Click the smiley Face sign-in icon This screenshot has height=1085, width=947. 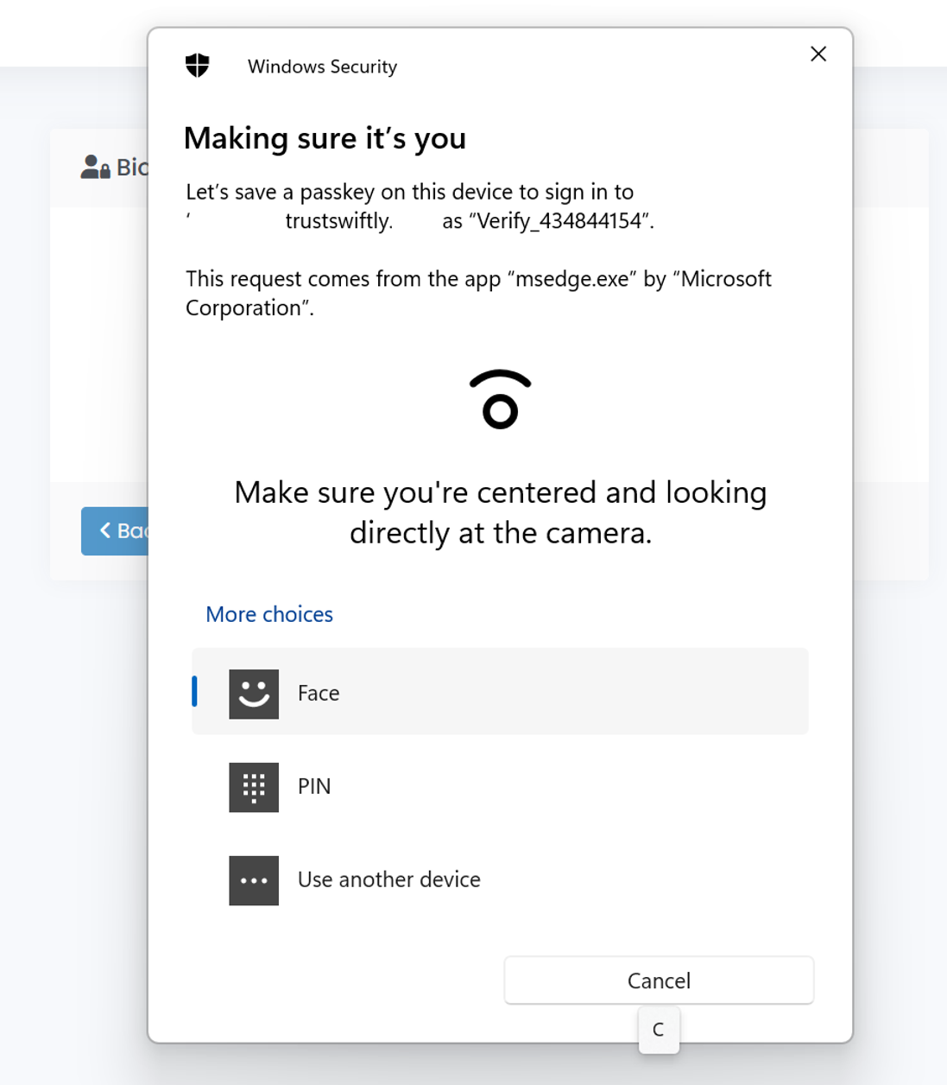[x=254, y=694]
